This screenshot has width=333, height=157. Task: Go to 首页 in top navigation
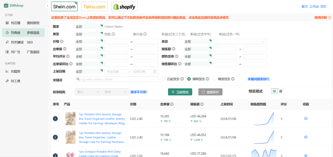pos(304,6)
